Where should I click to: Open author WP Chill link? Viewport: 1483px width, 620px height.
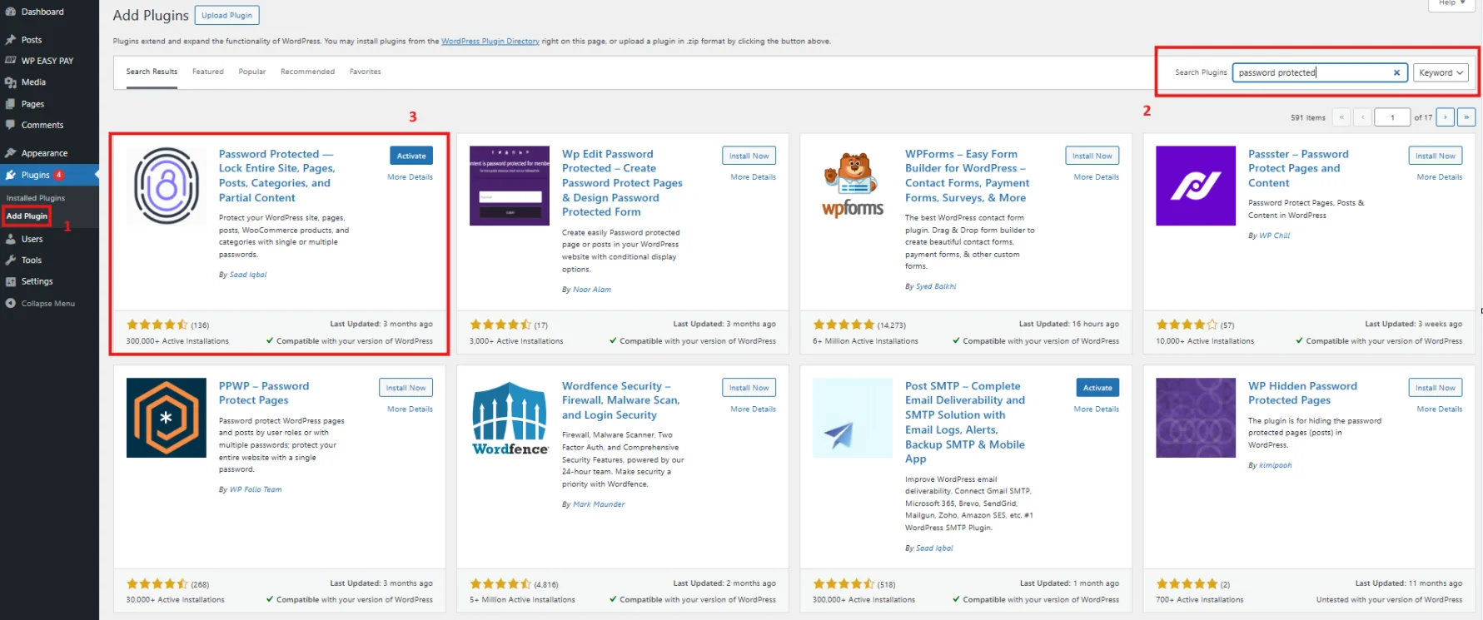click(1274, 236)
